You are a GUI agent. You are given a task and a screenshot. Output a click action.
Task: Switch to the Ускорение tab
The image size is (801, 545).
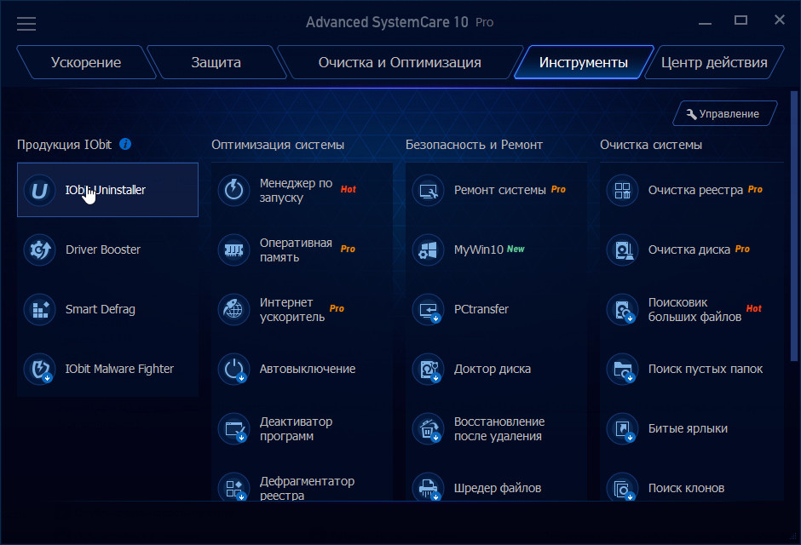(86, 62)
